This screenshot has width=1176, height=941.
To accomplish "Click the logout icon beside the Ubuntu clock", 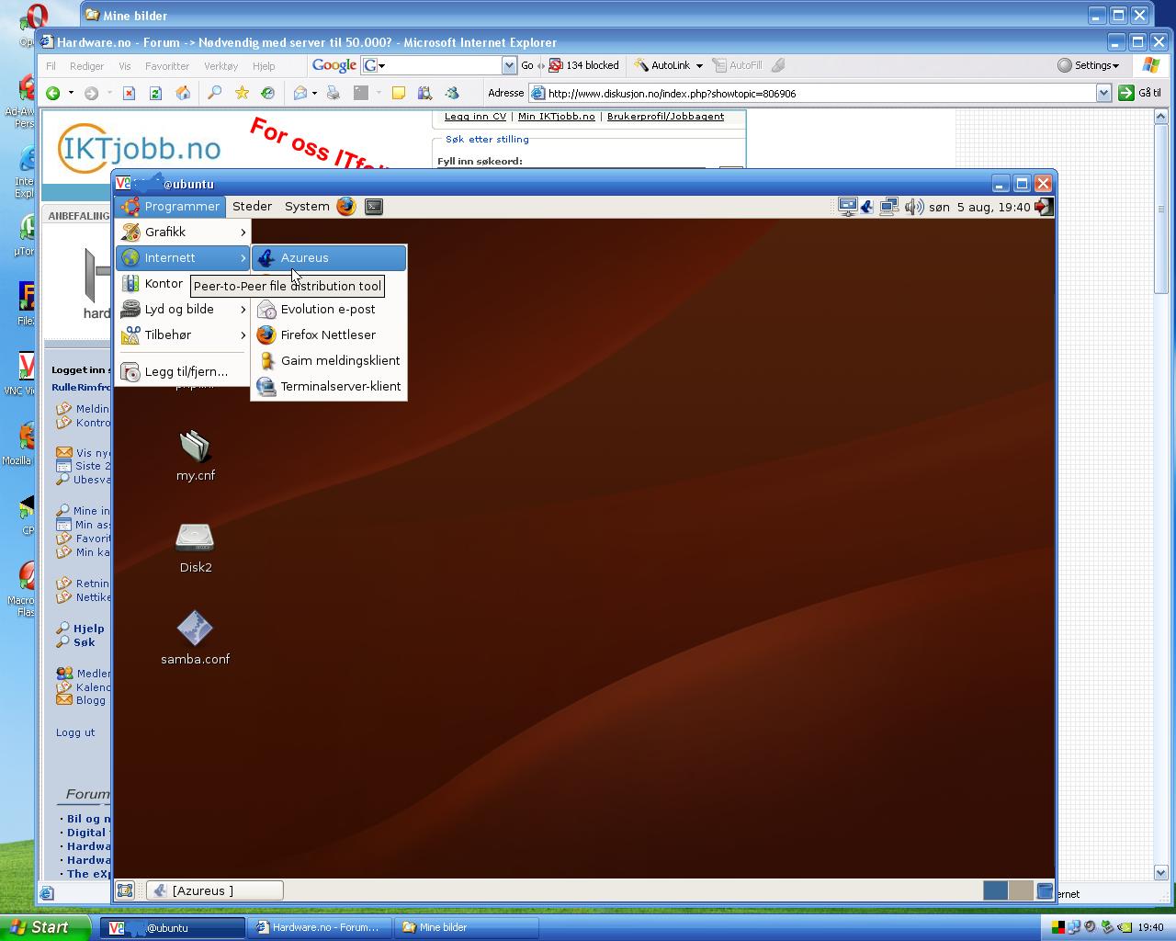I will (x=1043, y=207).
